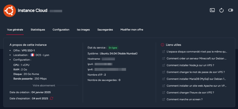Click the "Votre abonnement" section label

click(44, 85)
